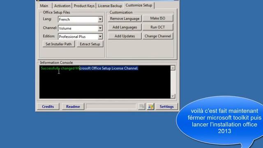Open the Readme button
Image resolution: width=263 pixels, height=148 pixels.
pyautogui.click(x=73, y=106)
